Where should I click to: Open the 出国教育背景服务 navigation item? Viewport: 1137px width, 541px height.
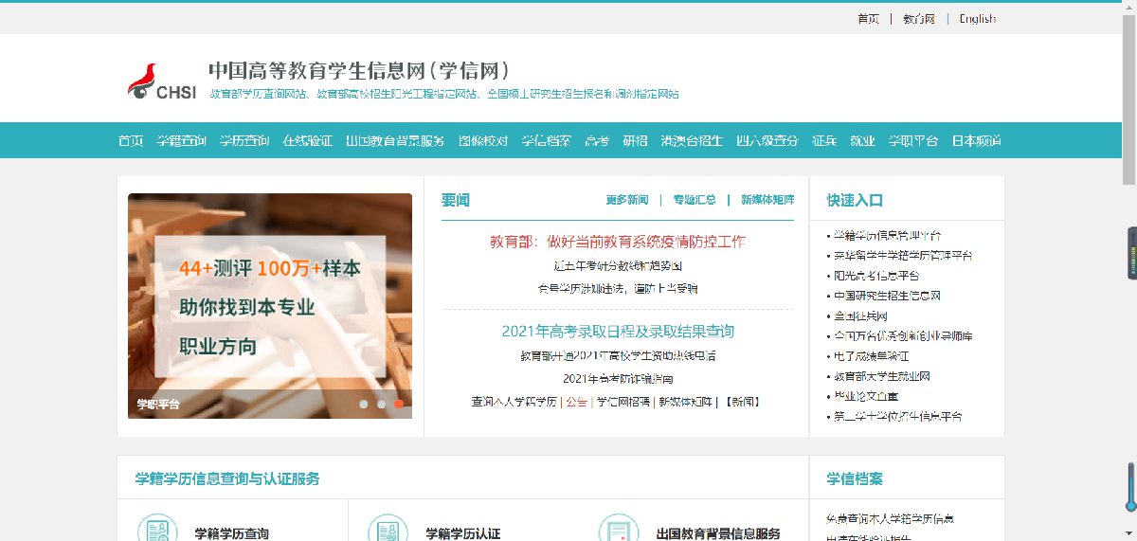pyautogui.click(x=395, y=140)
